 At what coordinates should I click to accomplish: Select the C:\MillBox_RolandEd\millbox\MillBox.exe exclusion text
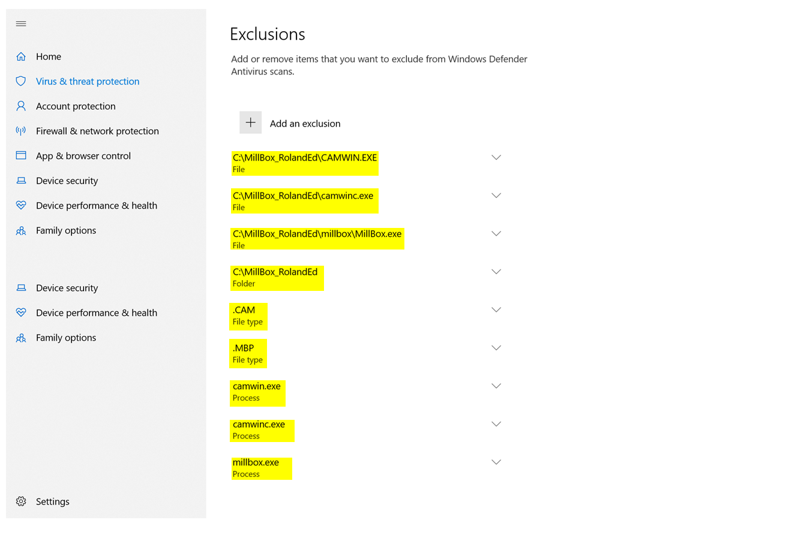coord(317,233)
